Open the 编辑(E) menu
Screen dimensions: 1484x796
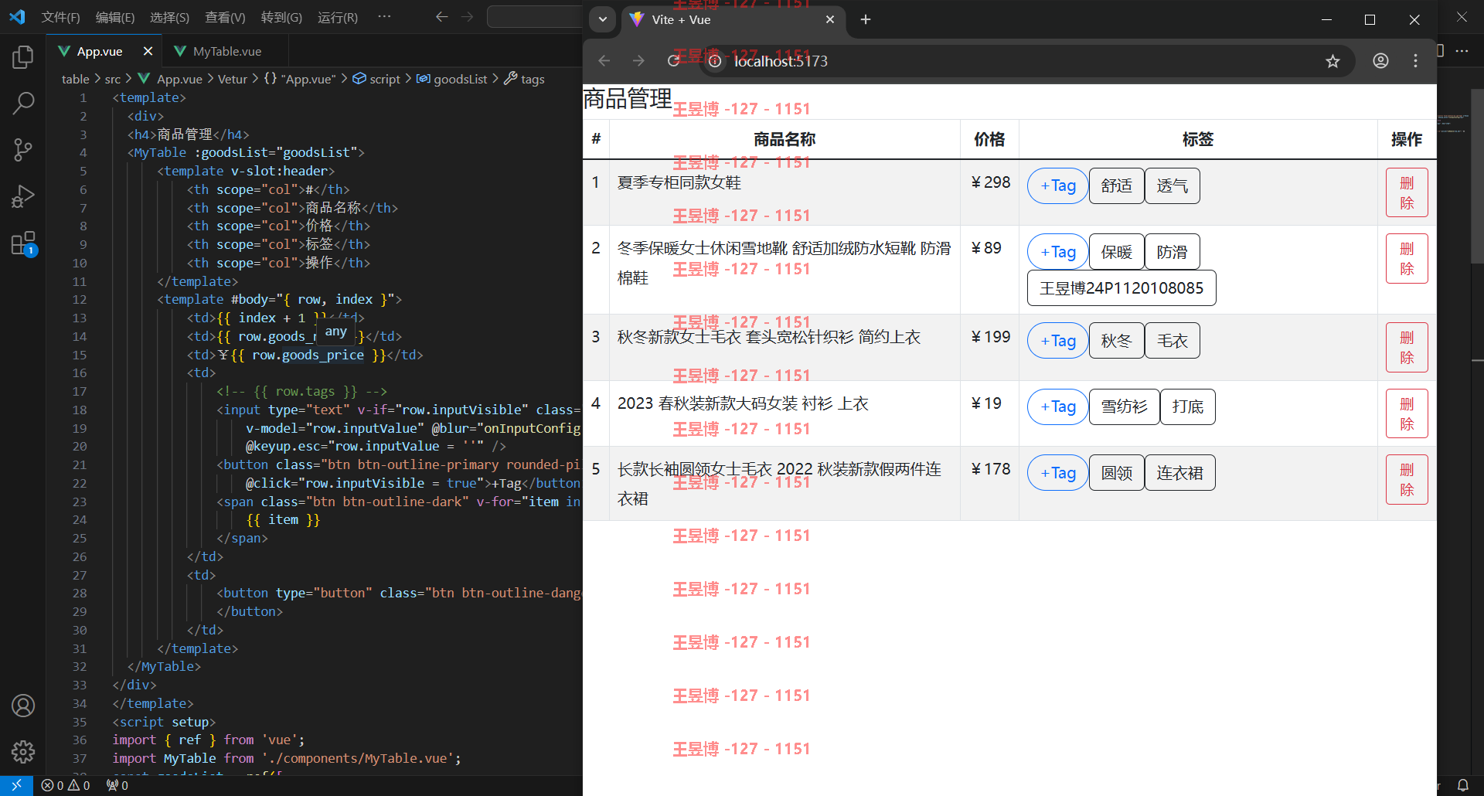(114, 17)
